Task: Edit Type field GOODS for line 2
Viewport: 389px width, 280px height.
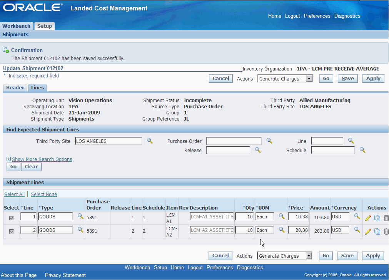Action: (x=55, y=230)
